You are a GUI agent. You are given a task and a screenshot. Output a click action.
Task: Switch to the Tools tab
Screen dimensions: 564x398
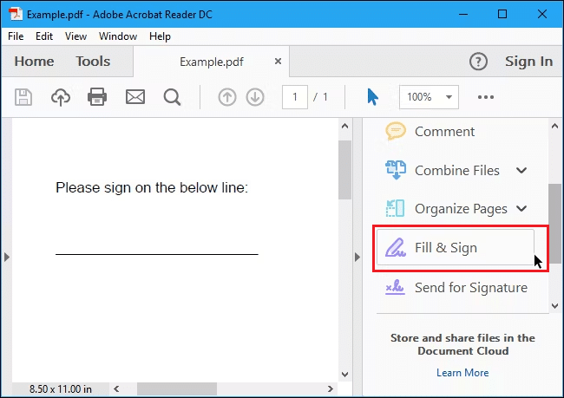pos(93,62)
